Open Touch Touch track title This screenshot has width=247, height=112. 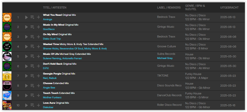pos(51,93)
